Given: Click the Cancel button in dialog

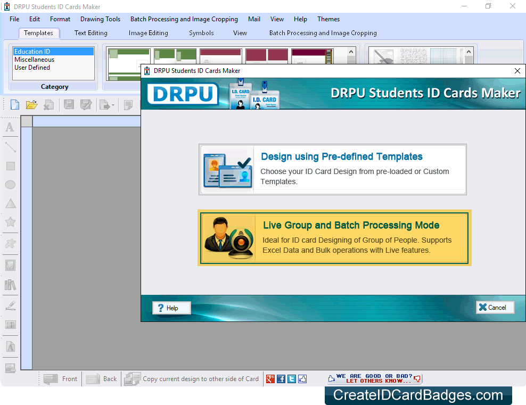Looking at the screenshot, I should click(495, 307).
